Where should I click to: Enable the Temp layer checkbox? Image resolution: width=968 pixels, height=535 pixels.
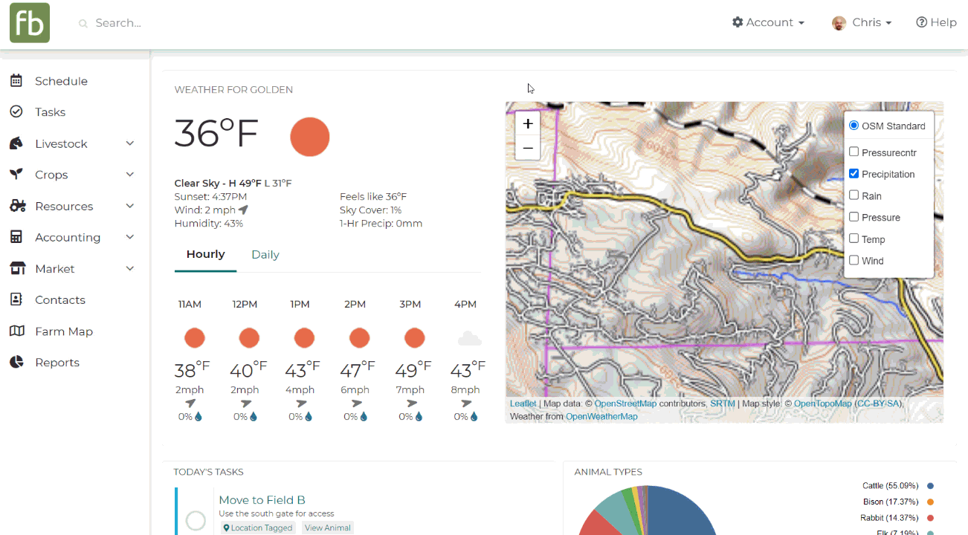[x=854, y=239]
